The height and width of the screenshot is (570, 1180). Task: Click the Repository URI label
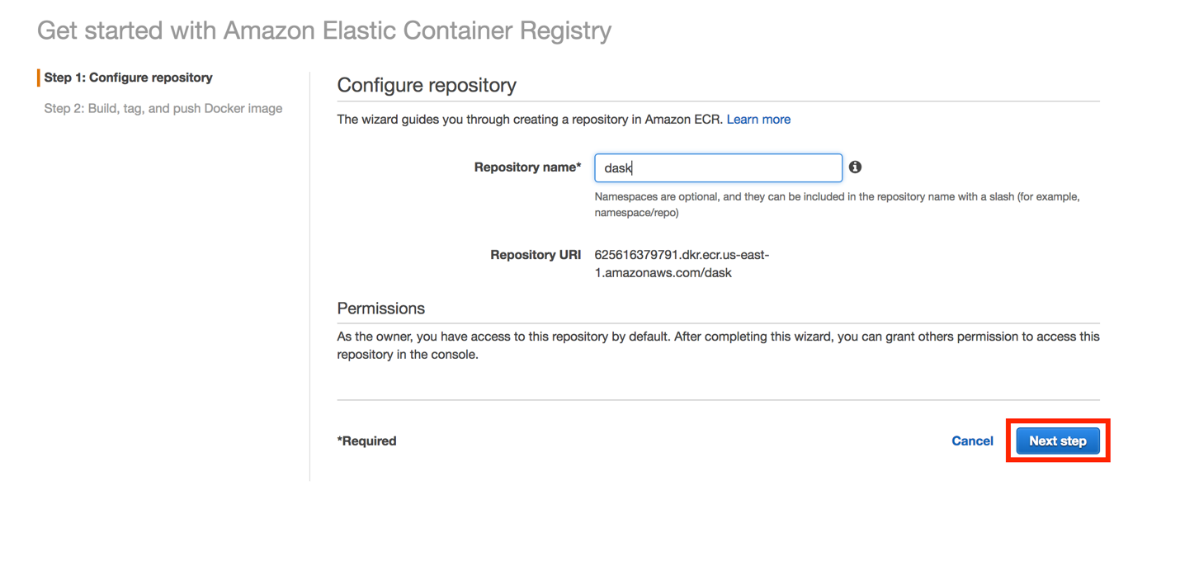pyautogui.click(x=536, y=255)
